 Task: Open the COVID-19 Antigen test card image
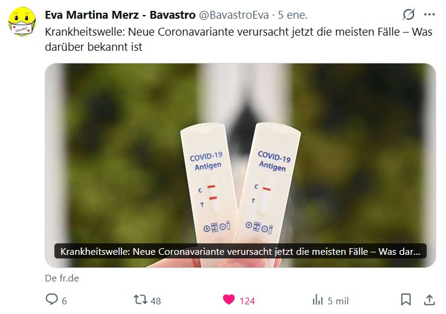click(241, 165)
